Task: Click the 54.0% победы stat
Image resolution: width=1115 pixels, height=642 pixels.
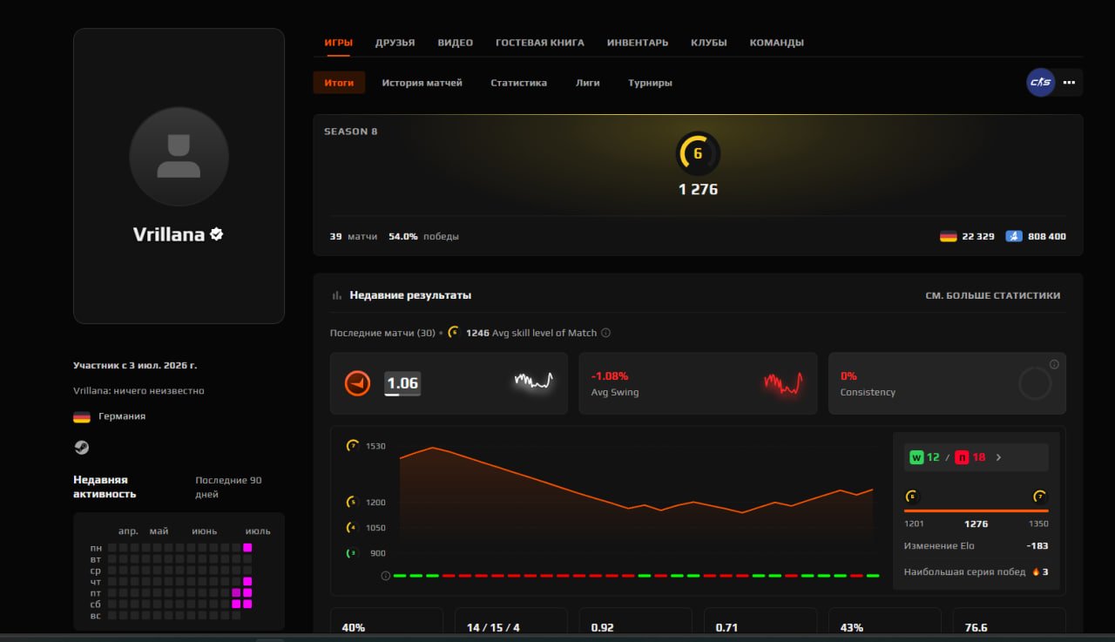Action: pos(423,236)
